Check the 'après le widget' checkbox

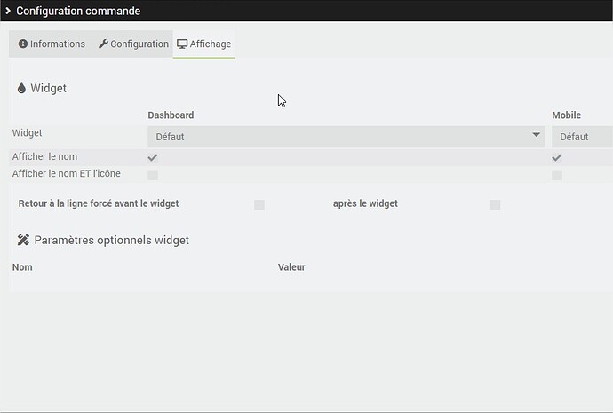coord(496,205)
